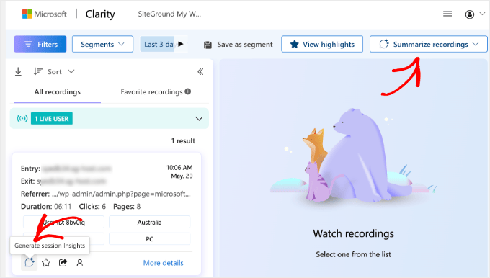Open the Sort menu

coord(54,71)
